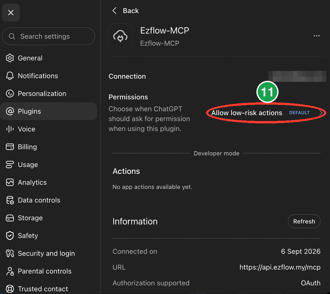
Task: Open Allow low-risk actions permission dropdown
Action: [x=266, y=113]
